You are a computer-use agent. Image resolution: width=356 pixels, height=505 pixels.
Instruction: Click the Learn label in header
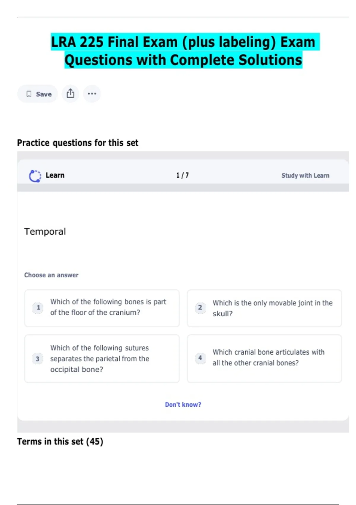pyautogui.click(x=55, y=175)
